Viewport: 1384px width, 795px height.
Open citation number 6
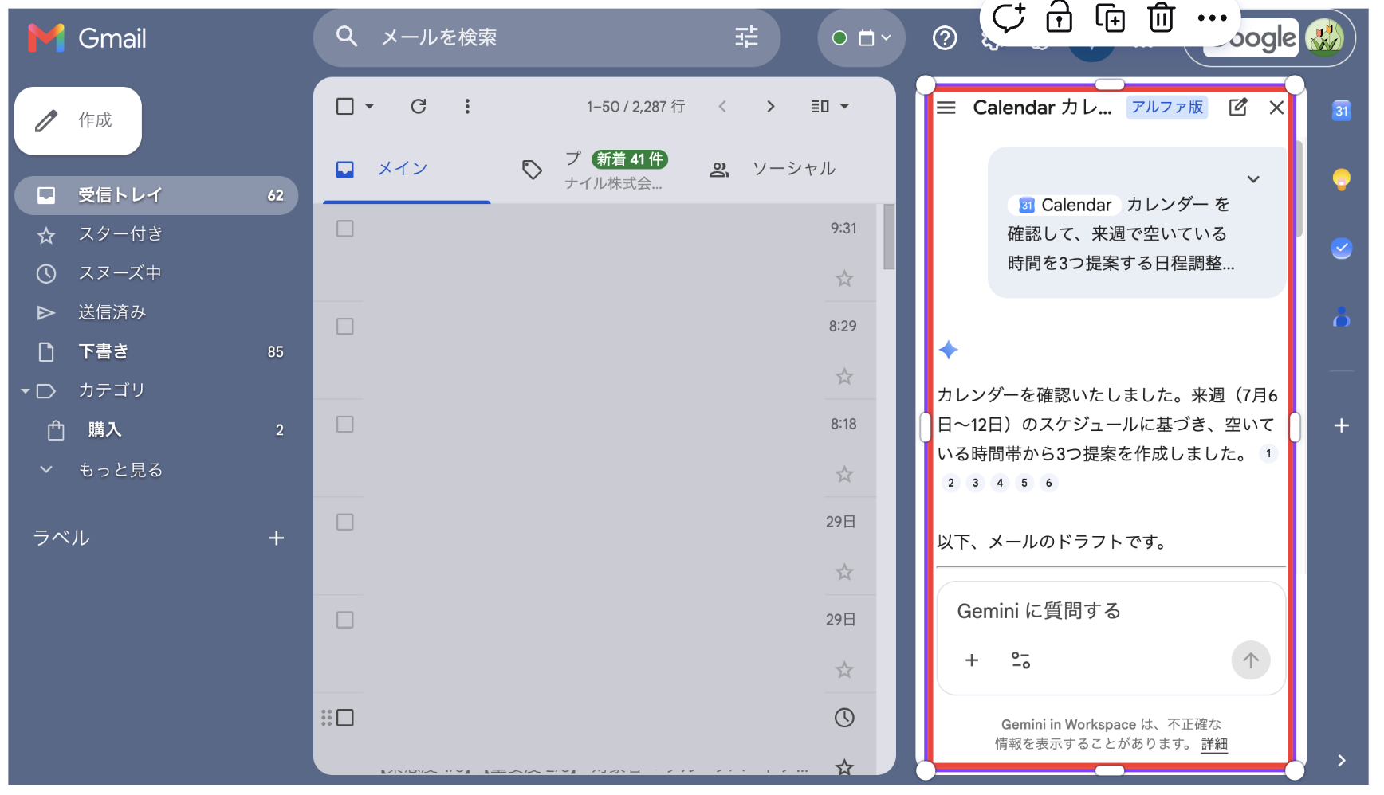click(x=1049, y=484)
